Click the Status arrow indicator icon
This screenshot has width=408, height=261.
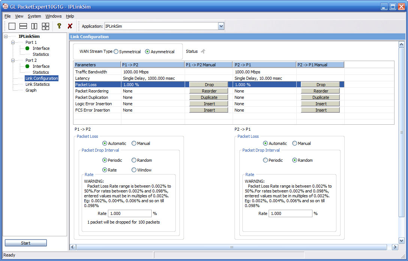click(203, 51)
